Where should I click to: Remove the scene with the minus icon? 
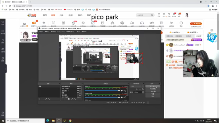(43, 99)
